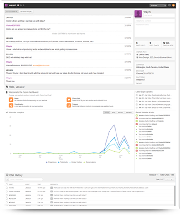The image size is (180, 215).
Task: Click the Add phone number field
Action: [x=155, y=21]
